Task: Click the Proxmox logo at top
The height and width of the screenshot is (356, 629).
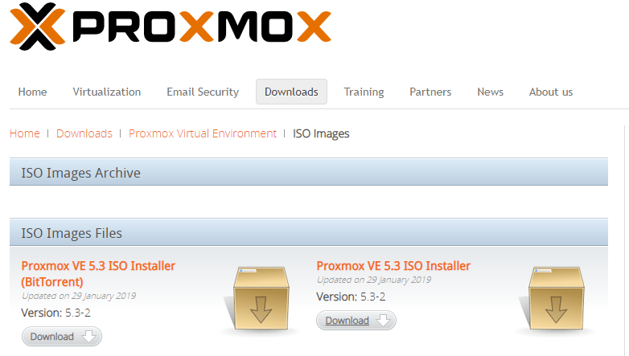Action: 171,27
